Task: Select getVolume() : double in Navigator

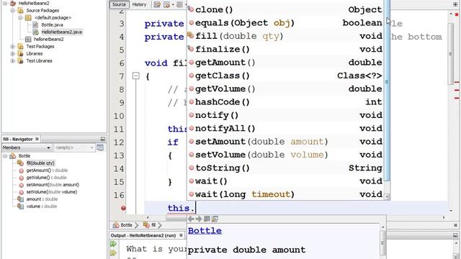Action: tap(46, 178)
